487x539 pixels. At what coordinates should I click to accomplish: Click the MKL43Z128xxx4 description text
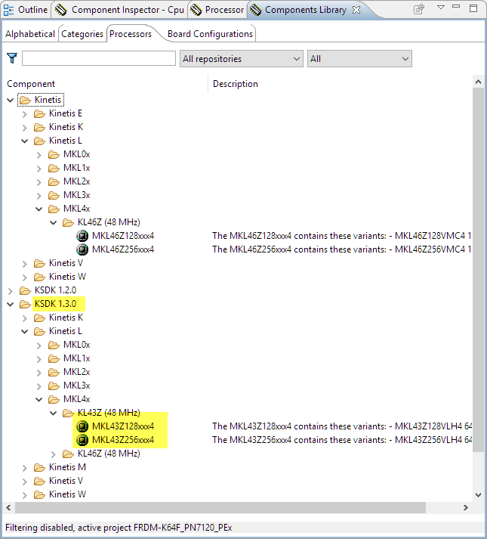[342, 426]
